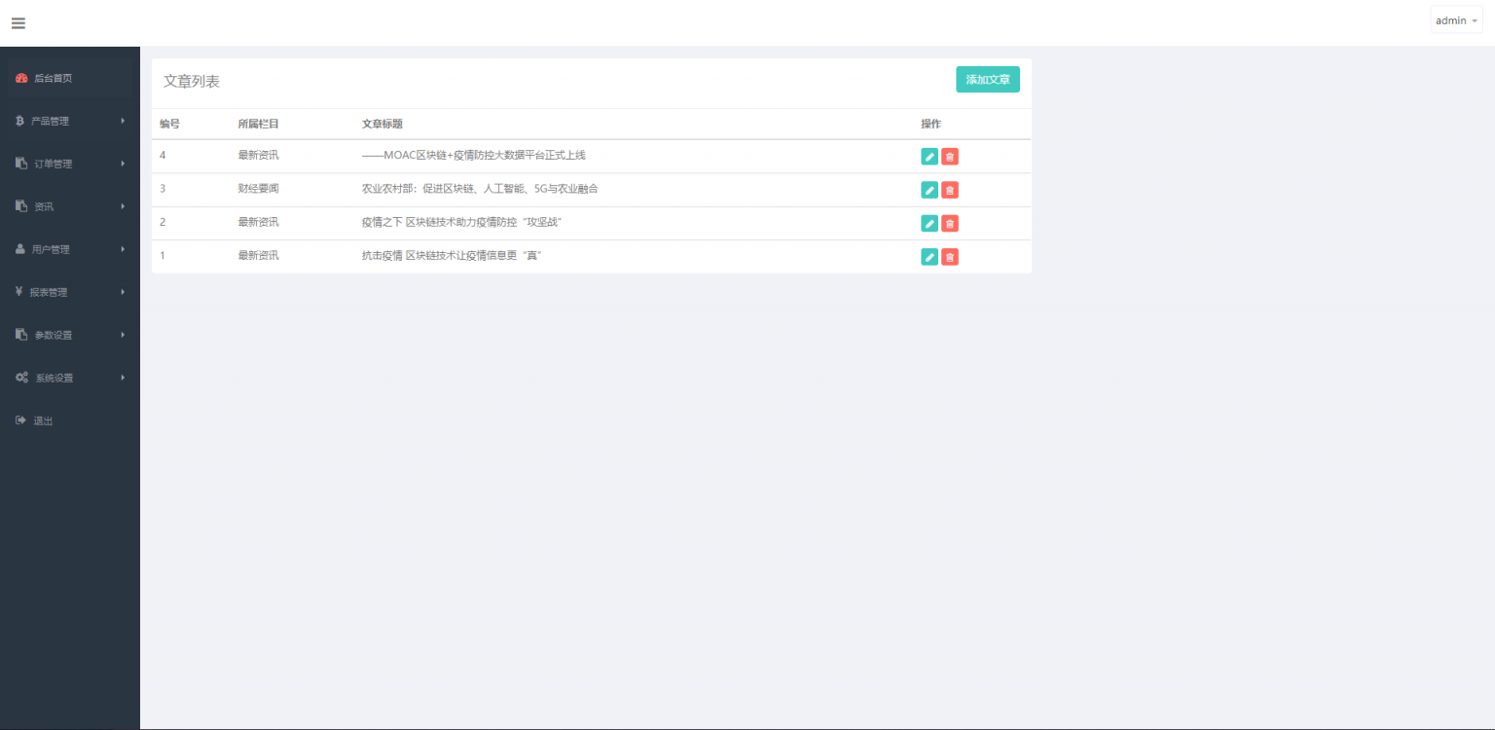Open the 报表管理 sidebar menu
This screenshot has width=1495, height=730.
point(49,292)
